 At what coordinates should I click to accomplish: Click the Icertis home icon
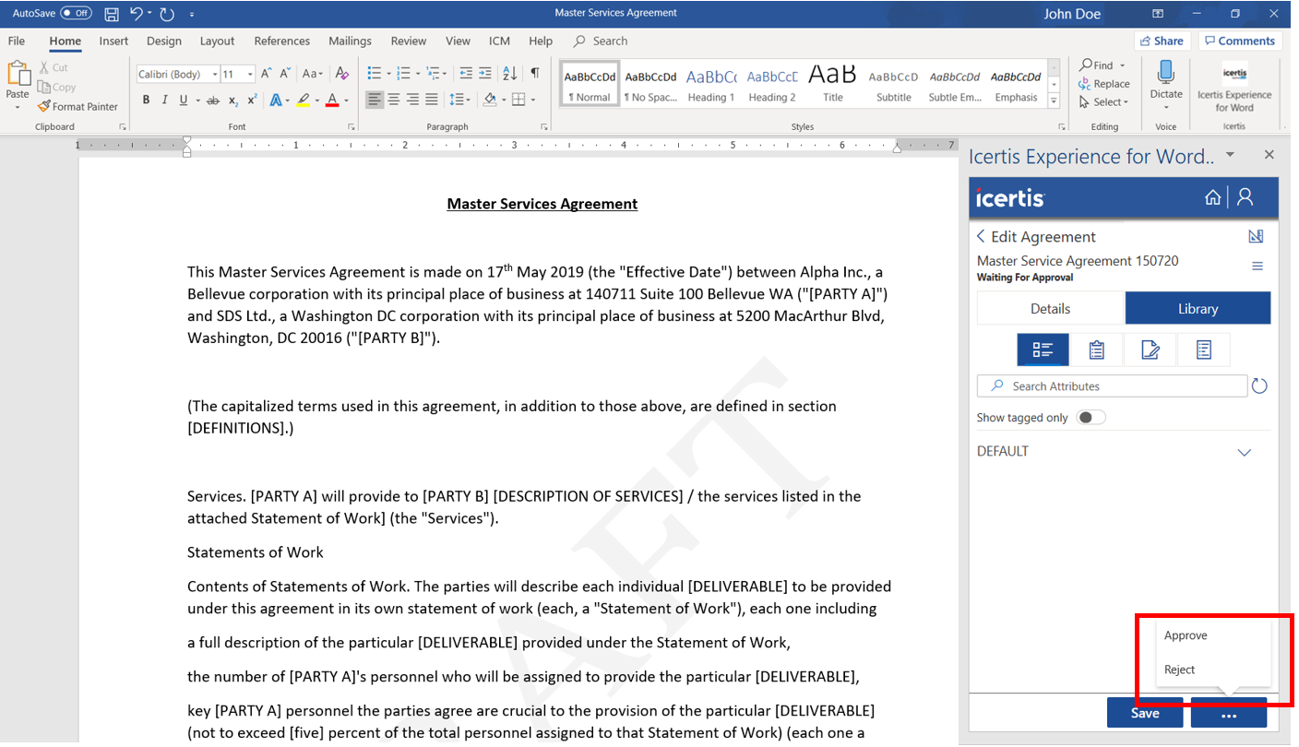click(1212, 197)
